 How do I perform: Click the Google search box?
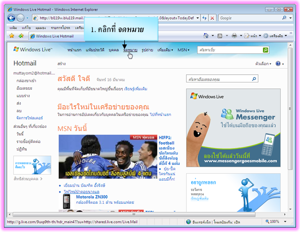click(x=250, y=18)
